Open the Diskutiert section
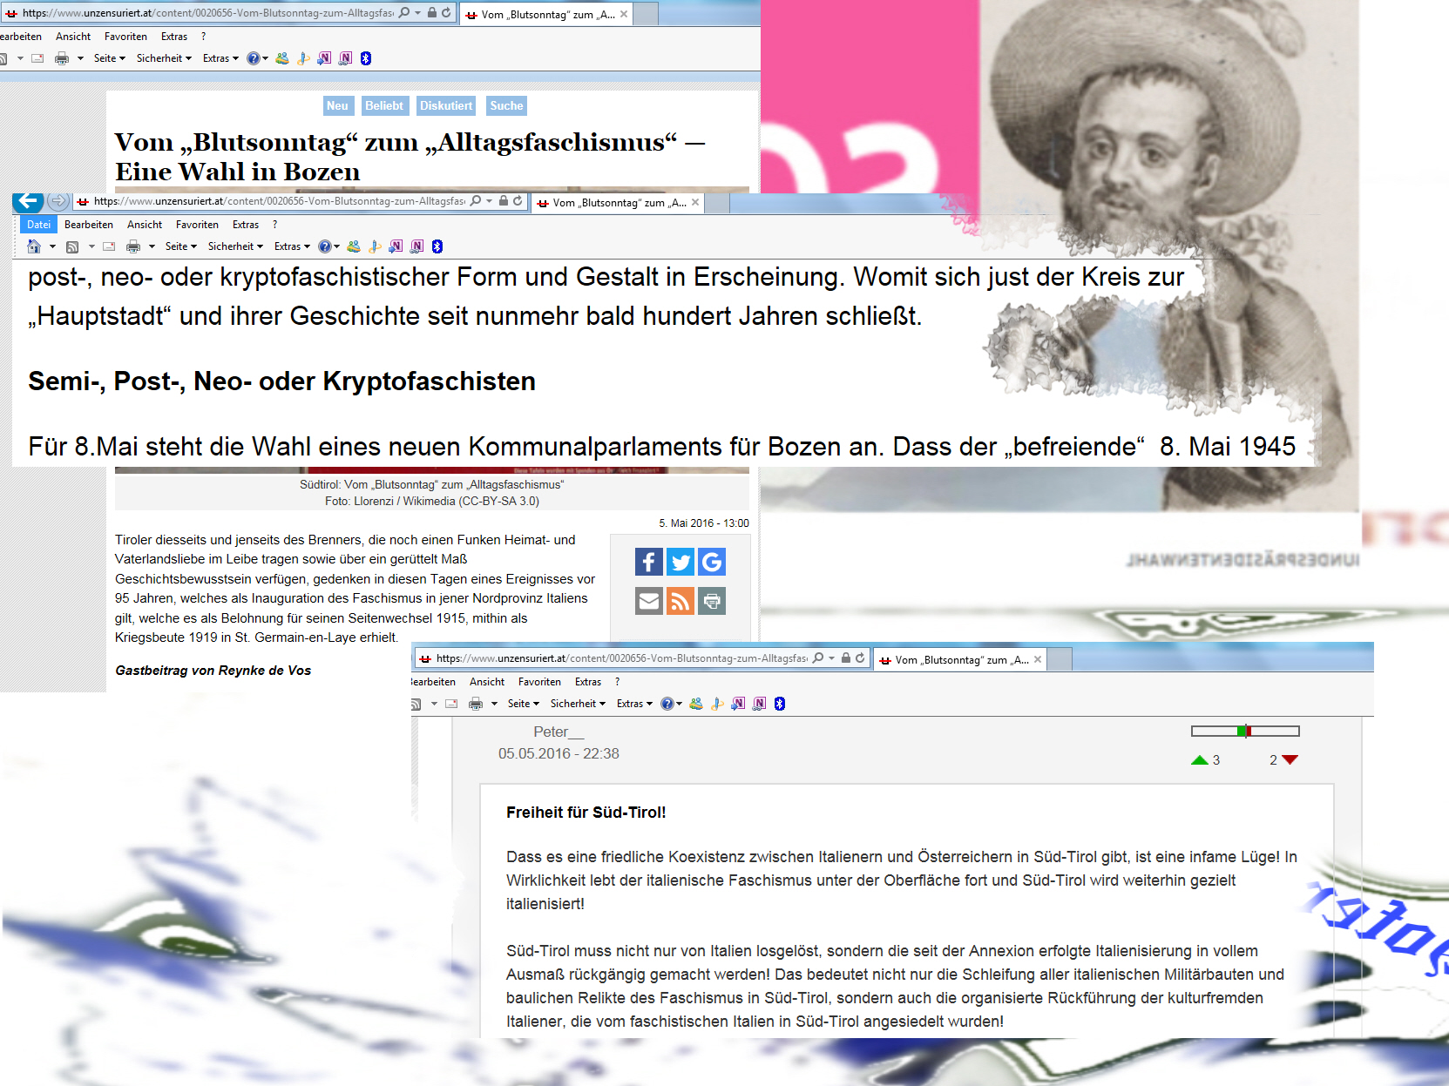1449x1086 pixels. 446,106
